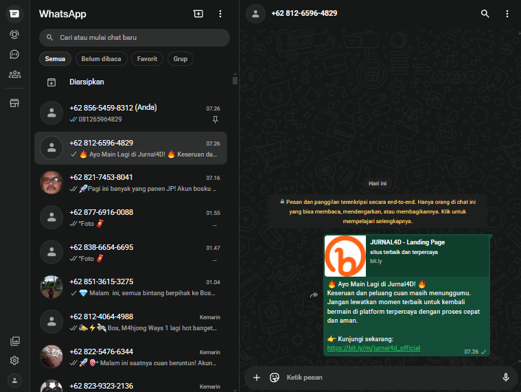Click the end-to-end encryption notice
This screenshot has width=521, height=392.
(x=378, y=211)
